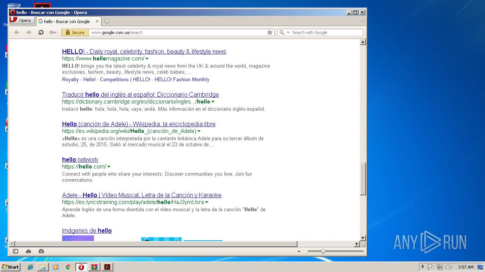Expand options arrow for hellomagazine.com URL
The height and width of the screenshot is (272, 485).
[x=147, y=59]
